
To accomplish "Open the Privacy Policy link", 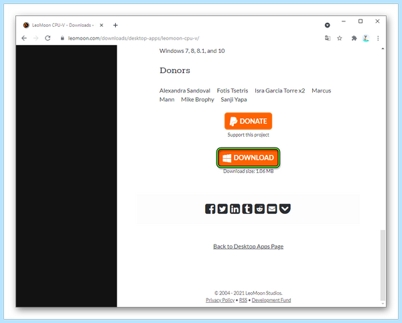I will [220, 300].
